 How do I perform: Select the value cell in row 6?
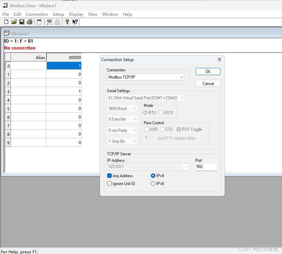(64, 117)
